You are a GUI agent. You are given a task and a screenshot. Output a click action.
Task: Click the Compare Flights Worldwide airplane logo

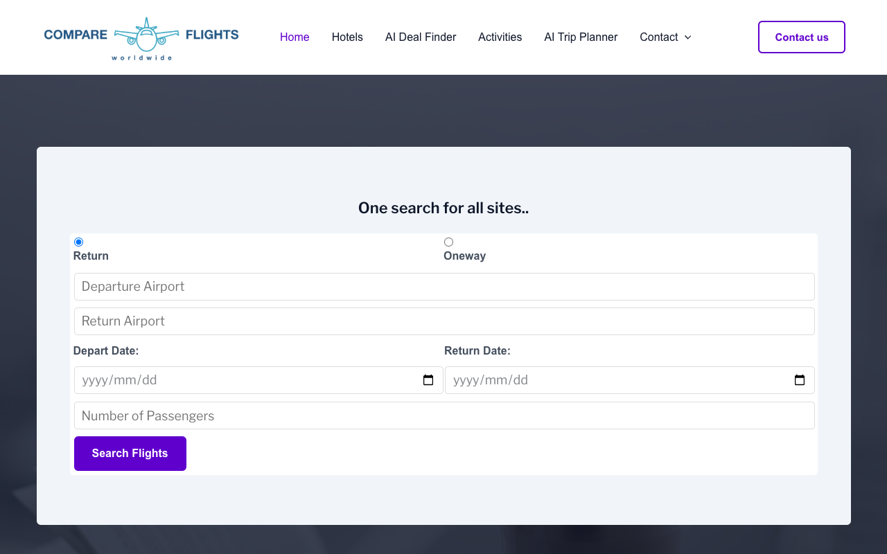(x=141, y=37)
